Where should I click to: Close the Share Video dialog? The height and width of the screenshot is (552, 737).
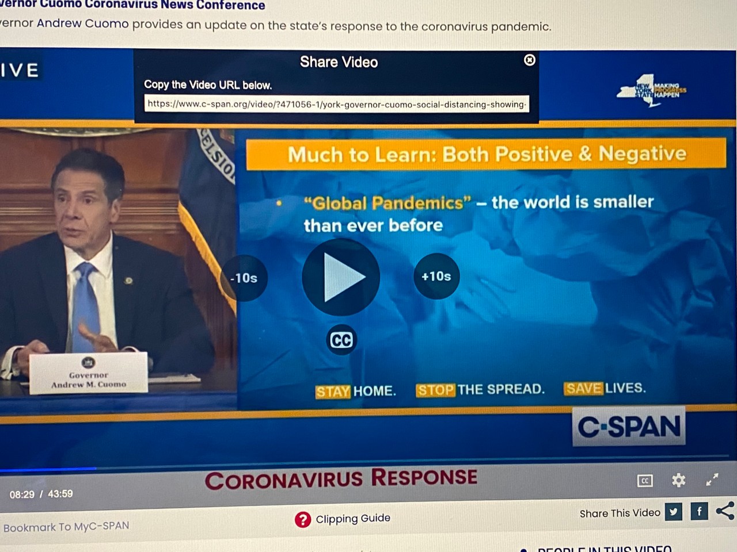[530, 60]
